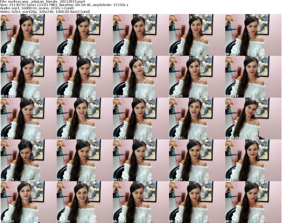Click the 'Audio: mp3, 16000 Hz' line
The image size is (282, 223).
[37, 8]
